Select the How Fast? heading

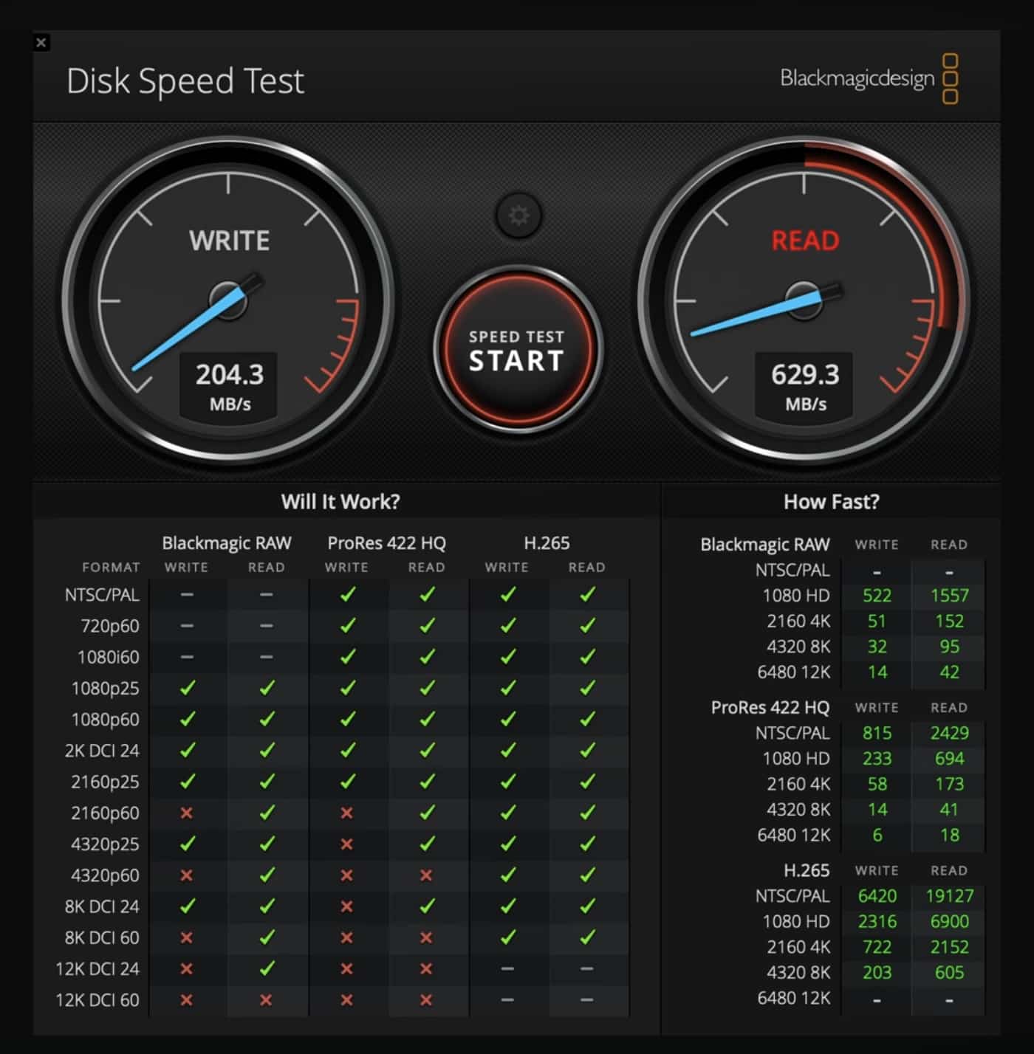pyautogui.click(x=832, y=502)
